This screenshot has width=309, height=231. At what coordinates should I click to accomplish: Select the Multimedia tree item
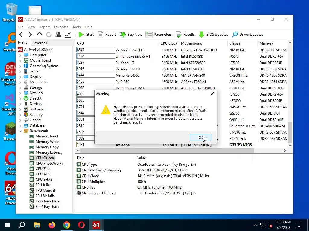(x=39, y=82)
